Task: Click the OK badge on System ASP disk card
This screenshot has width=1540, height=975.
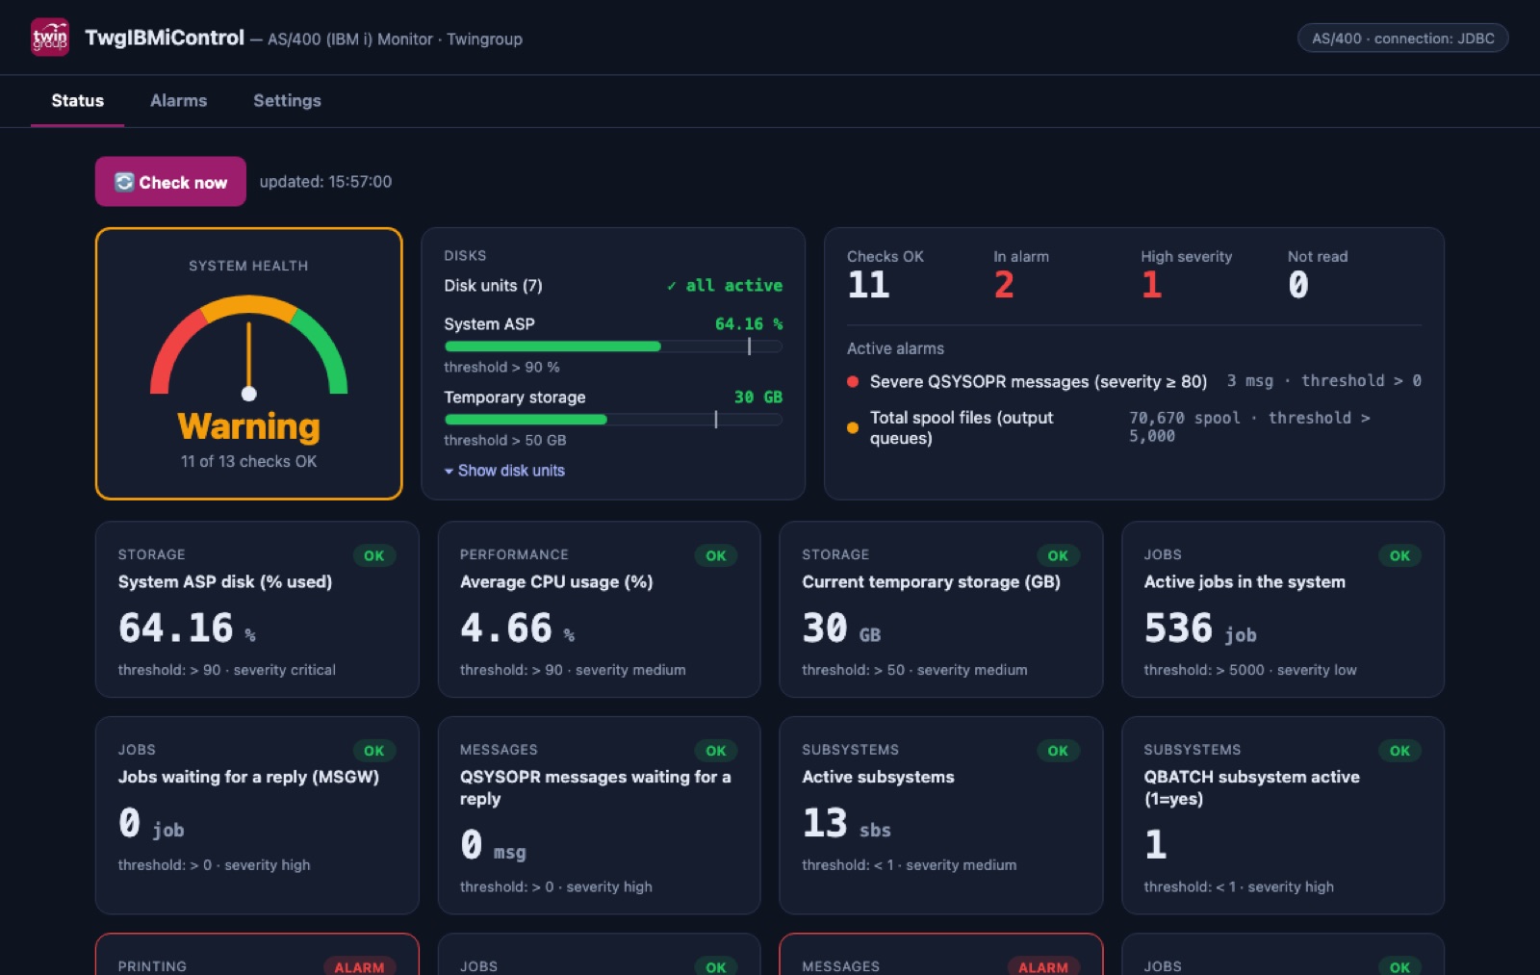Action: pos(374,555)
